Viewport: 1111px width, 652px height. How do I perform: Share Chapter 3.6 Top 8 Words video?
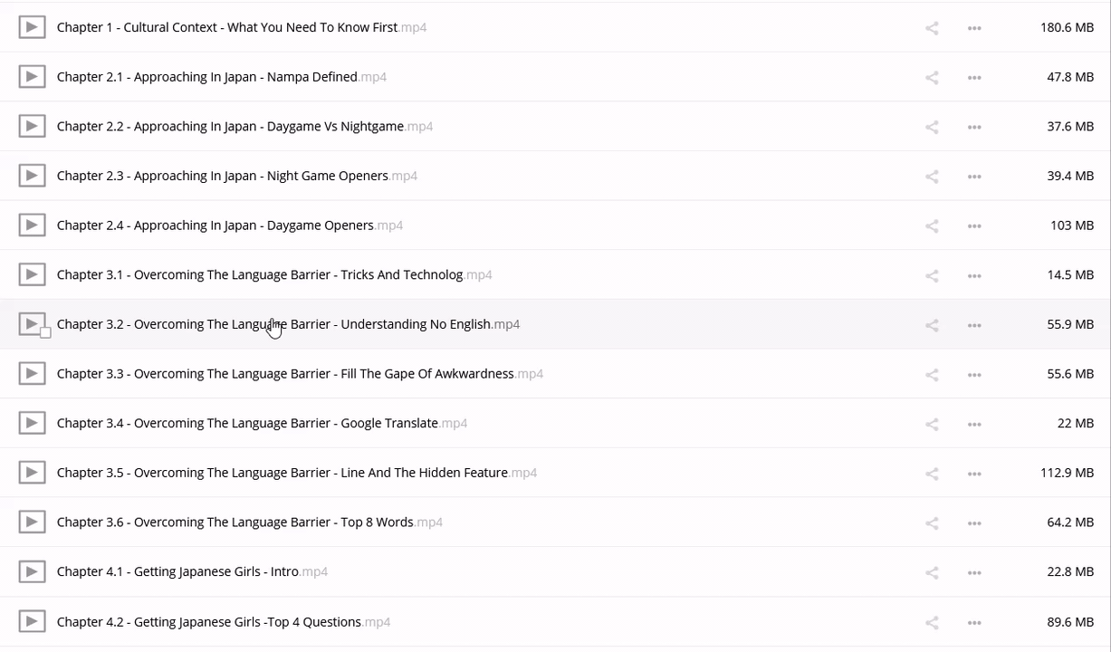pyautogui.click(x=932, y=523)
